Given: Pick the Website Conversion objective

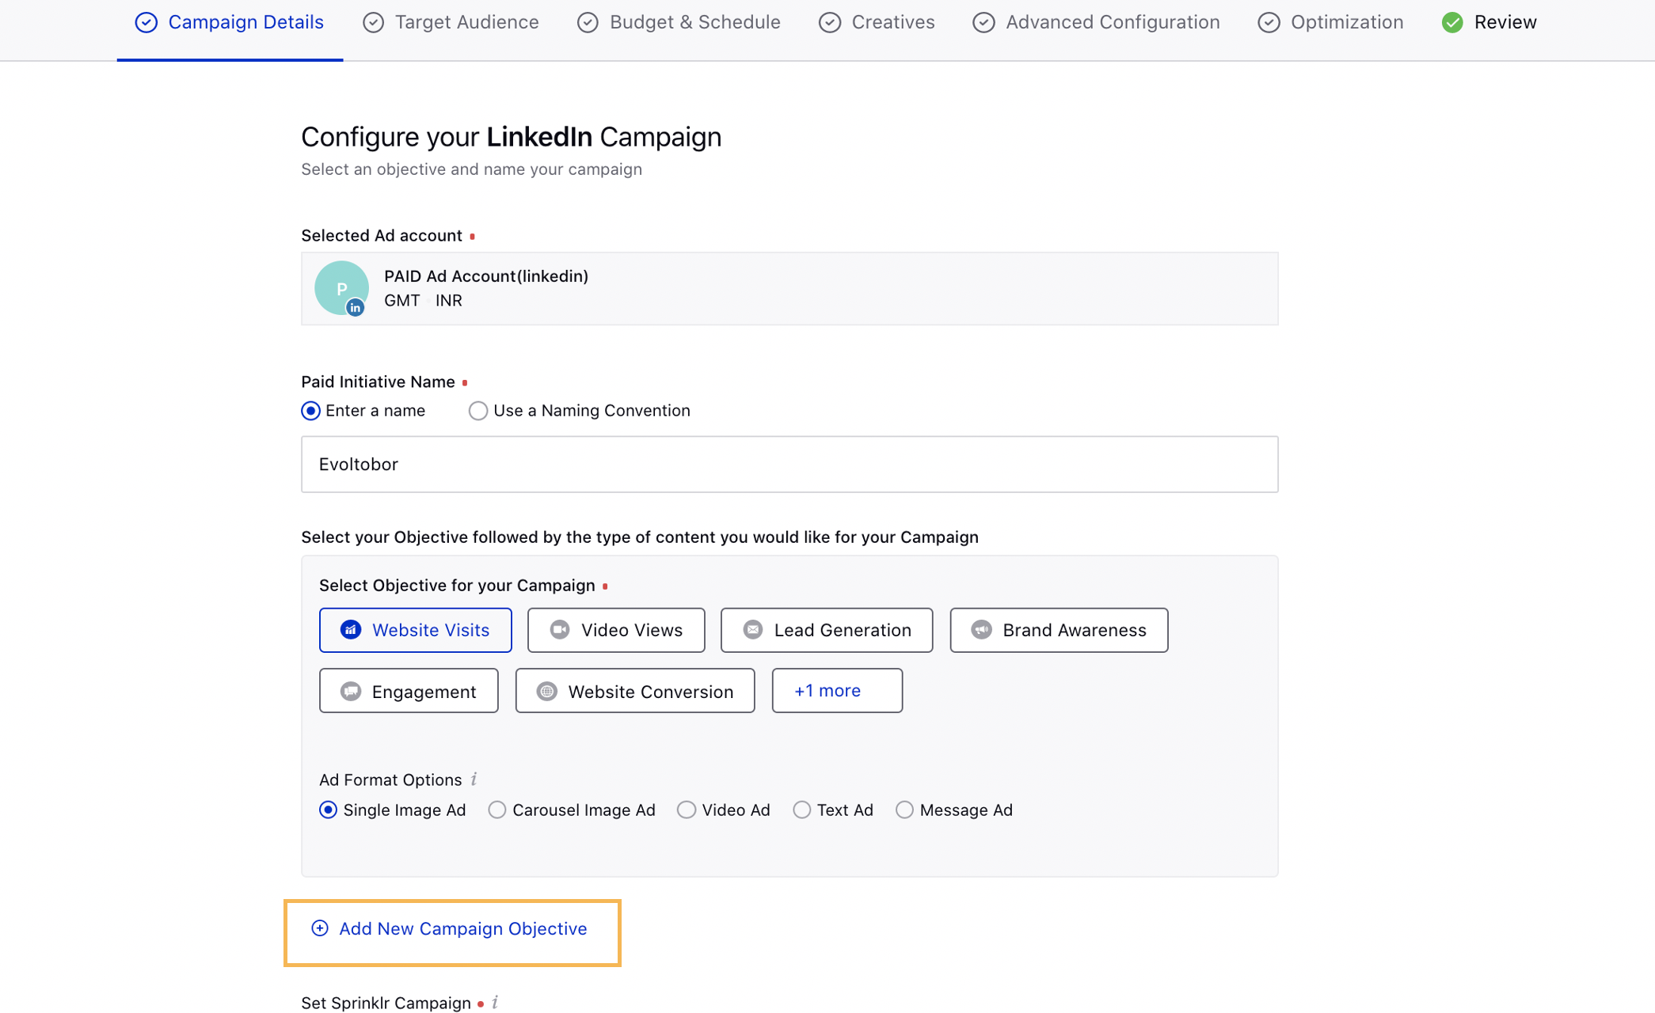Looking at the screenshot, I should point(635,691).
